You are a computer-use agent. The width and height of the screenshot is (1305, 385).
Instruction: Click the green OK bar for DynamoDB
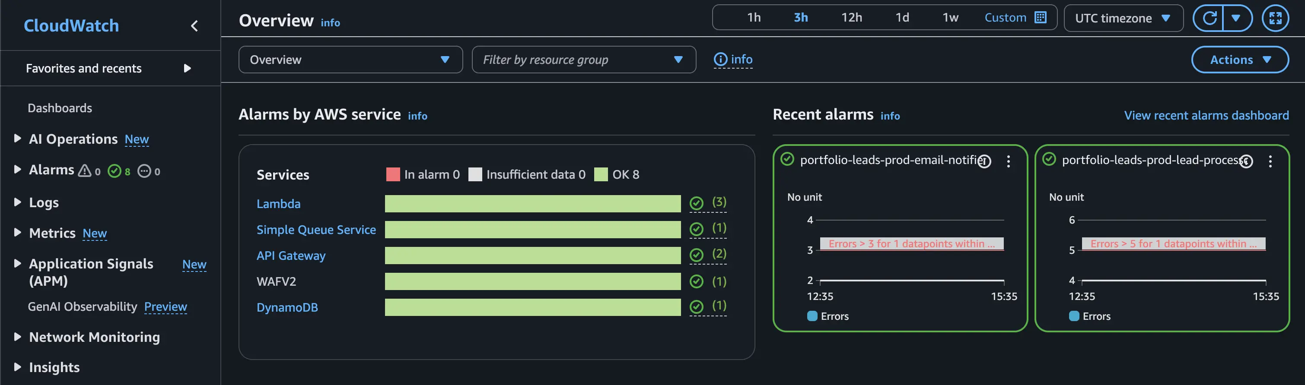(532, 307)
